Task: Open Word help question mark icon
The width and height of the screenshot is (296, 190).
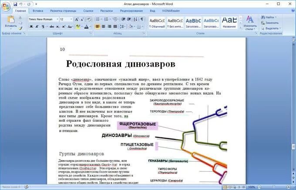Action: (293, 11)
